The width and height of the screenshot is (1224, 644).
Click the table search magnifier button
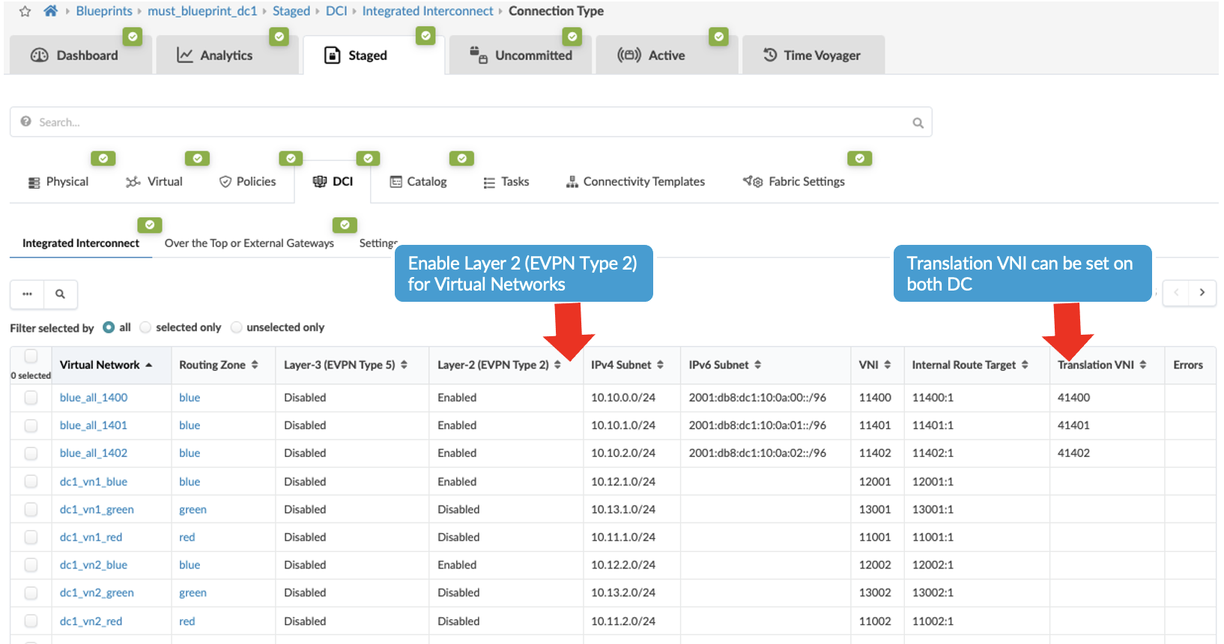pyautogui.click(x=61, y=294)
